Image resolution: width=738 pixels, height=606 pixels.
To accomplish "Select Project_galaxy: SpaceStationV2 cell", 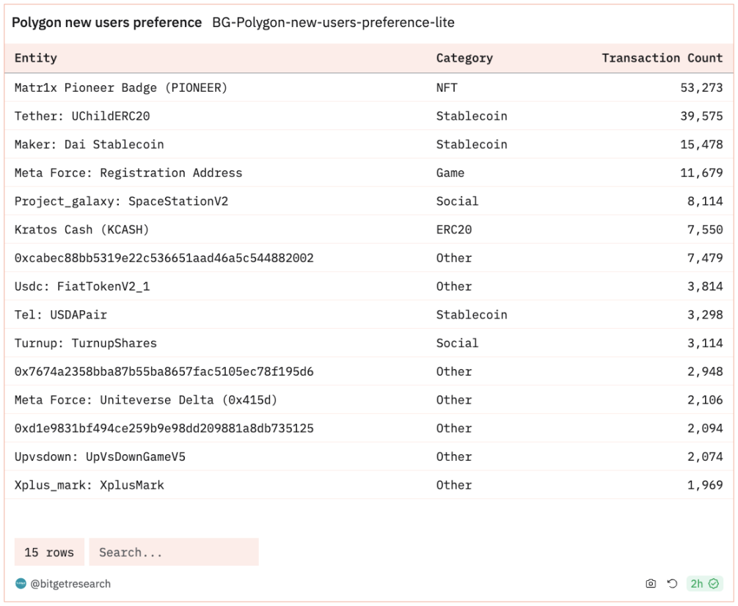I will pyautogui.click(x=122, y=201).
